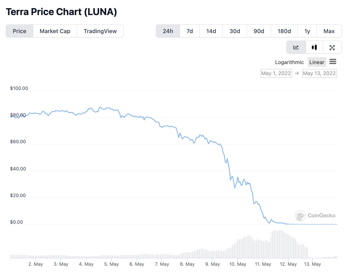Show the 30d price range
Viewport: 347px width, 273px height.
[x=235, y=31]
